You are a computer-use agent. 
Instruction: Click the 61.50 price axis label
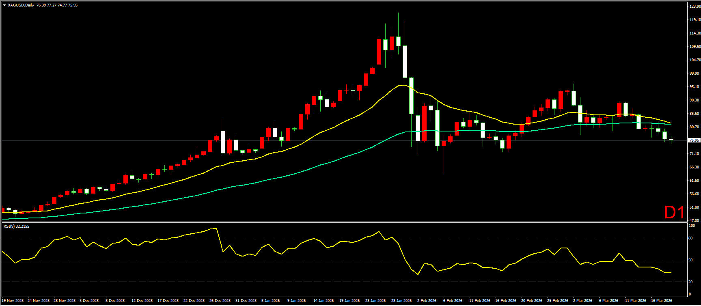[695, 181]
